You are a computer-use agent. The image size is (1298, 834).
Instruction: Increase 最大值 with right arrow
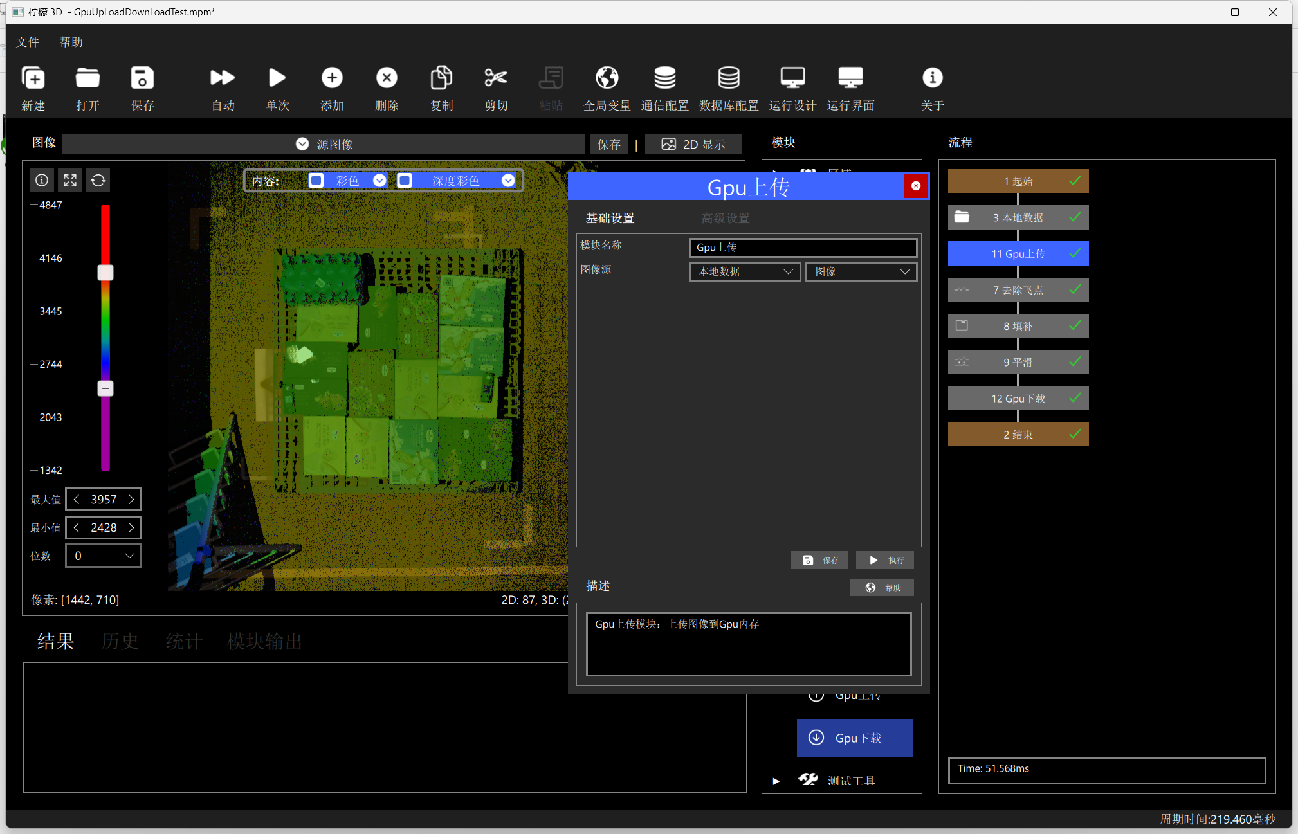coord(131,500)
